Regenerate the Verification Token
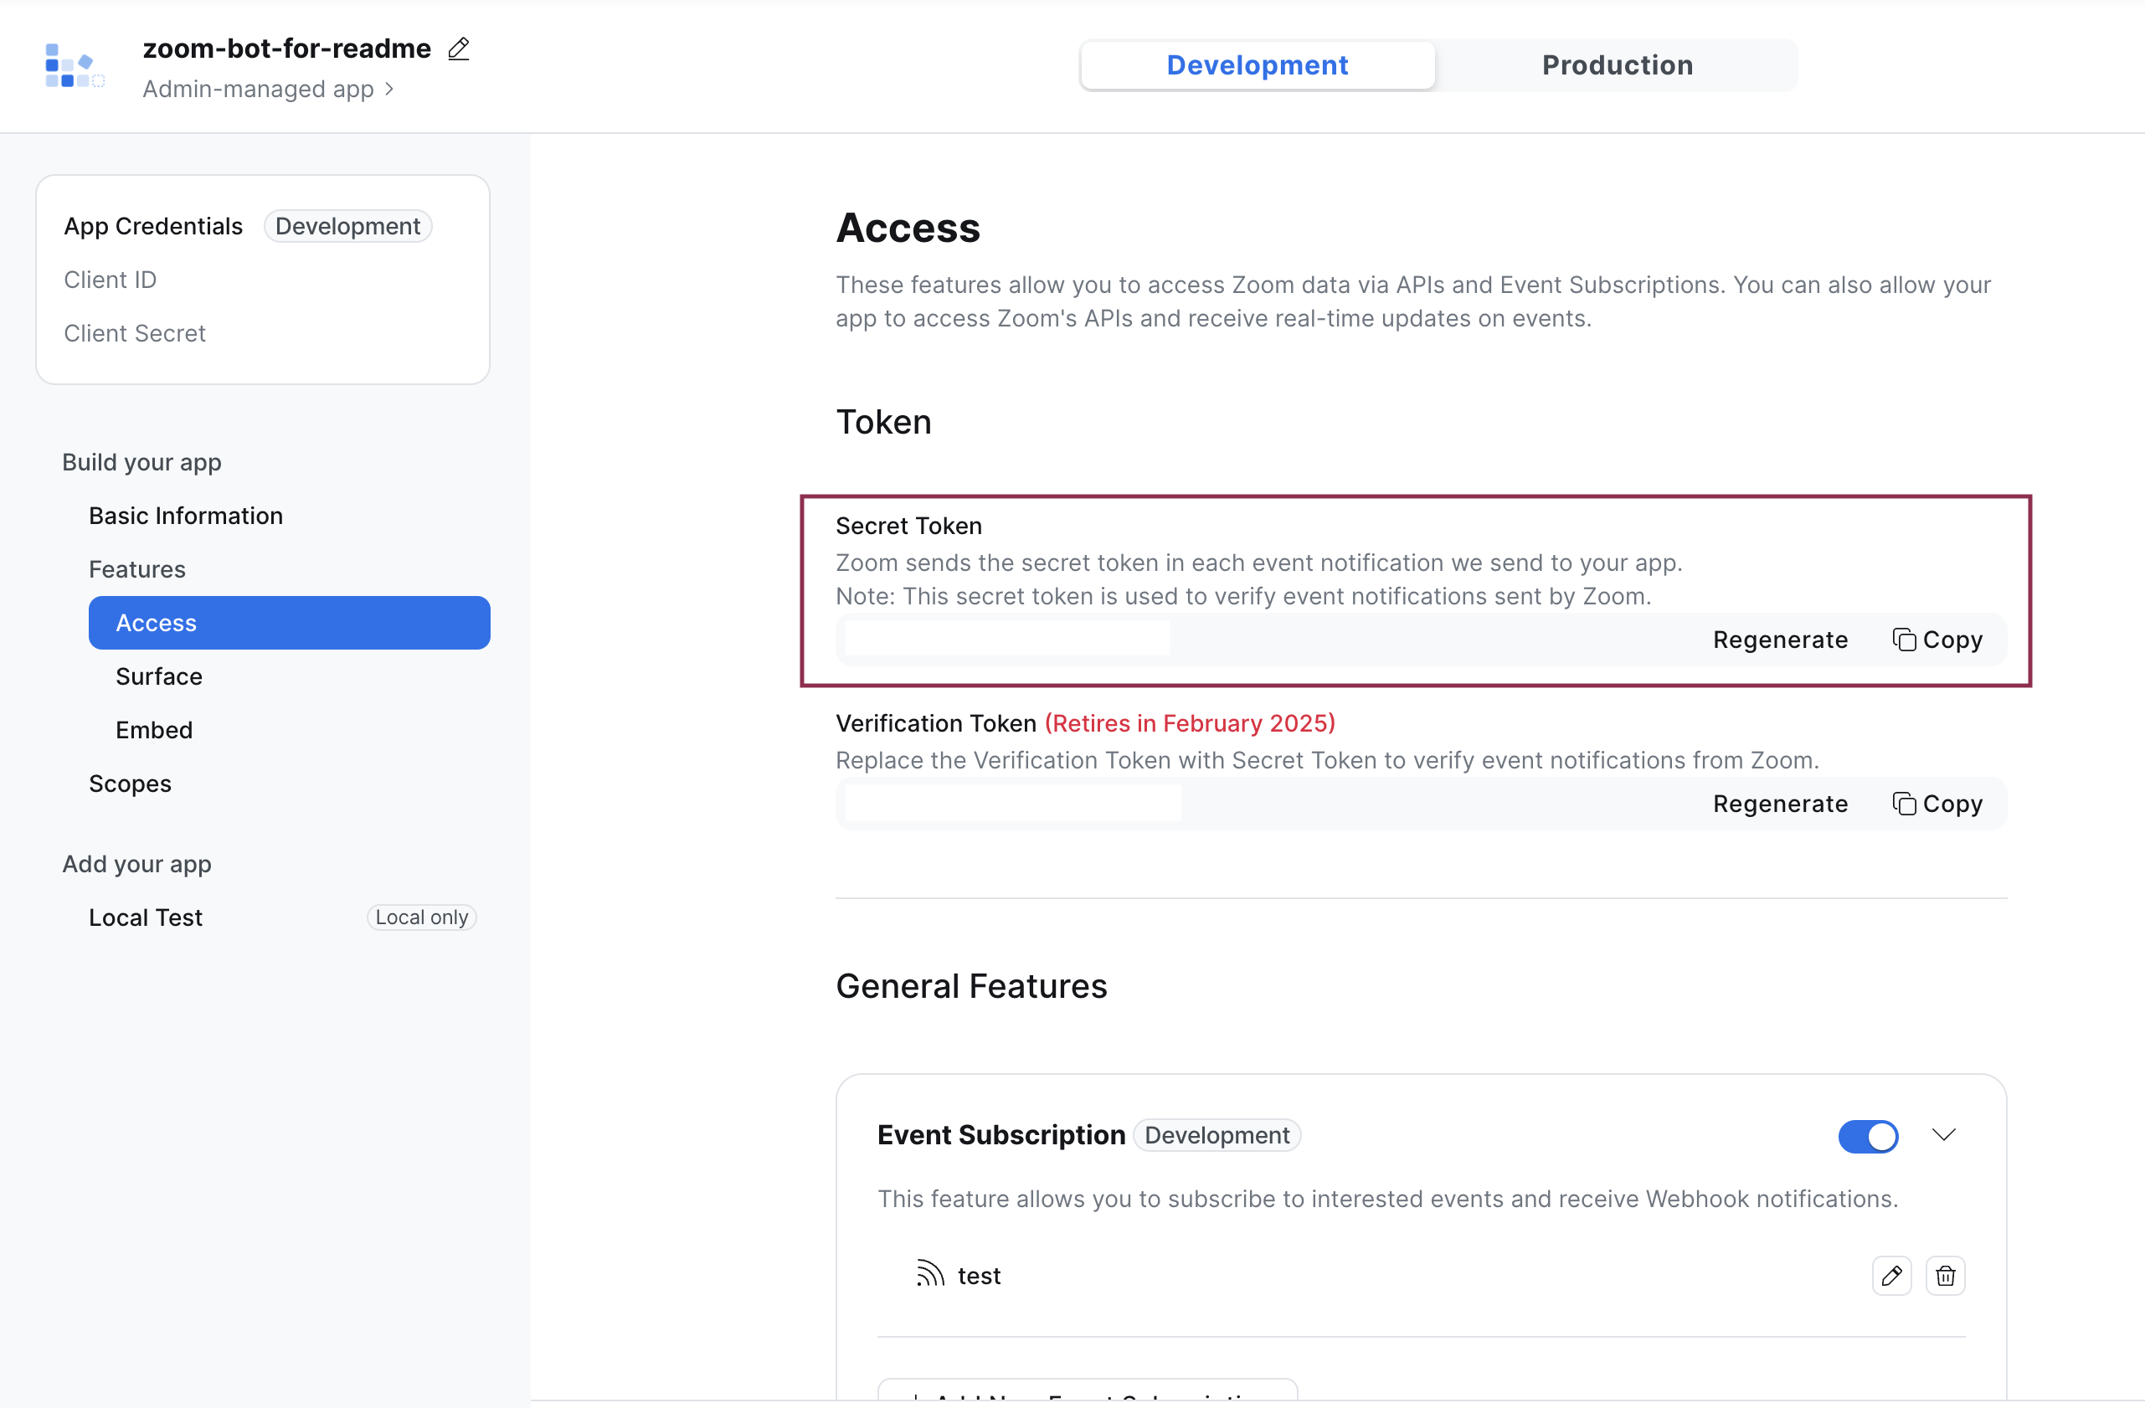Viewport: 2145px width, 1408px height. (1780, 804)
